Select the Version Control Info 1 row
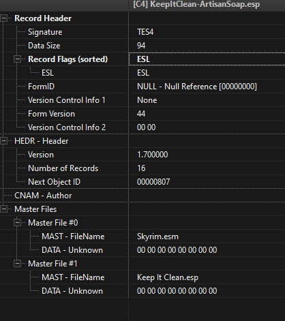The width and height of the screenshot is (285, 321). pyautogui.click(x=142, y=100)
